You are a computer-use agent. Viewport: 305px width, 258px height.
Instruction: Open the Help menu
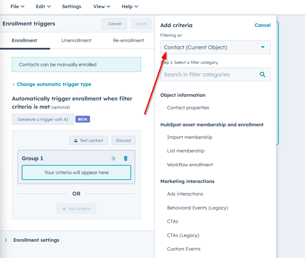pyautogui.click(x=130, y=6)
